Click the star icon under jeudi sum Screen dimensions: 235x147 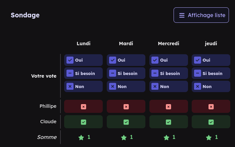[208, 137]
